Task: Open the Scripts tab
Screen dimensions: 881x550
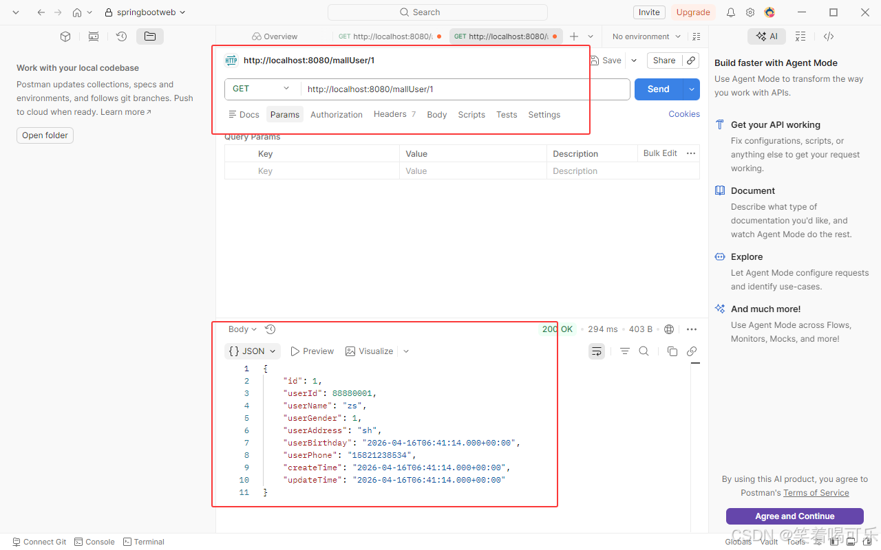Action: 471,115
